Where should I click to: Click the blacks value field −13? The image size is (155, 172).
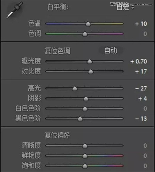[x=141, y=119]
